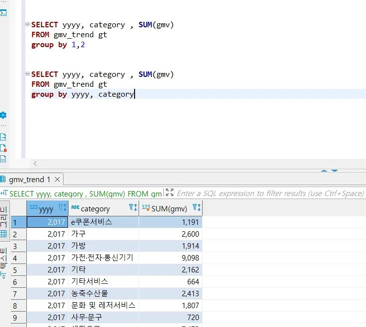Open the gear settings icon in editor sidebar
Image resolution: width=366 pixels, height=327 pixels.
point(3,115)
